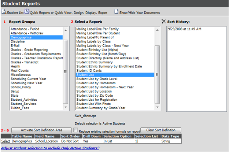
Task: Open the Student List magnifier icon
Action: click(x=4, y=12)
